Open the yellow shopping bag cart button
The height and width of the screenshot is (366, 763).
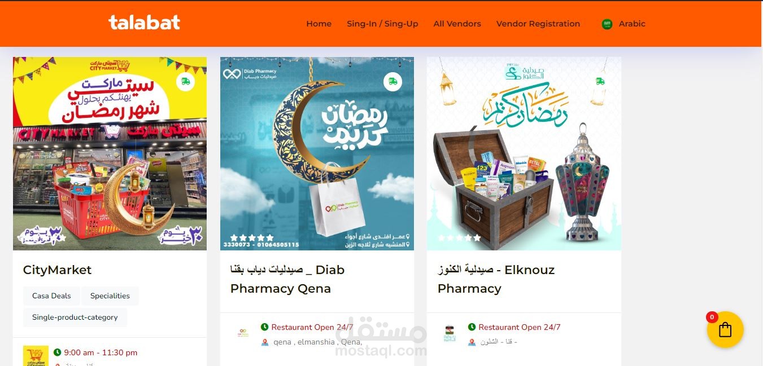click(x=725, y=329)
